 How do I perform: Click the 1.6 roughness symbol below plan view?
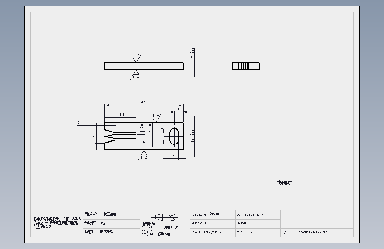click(143, 155)
